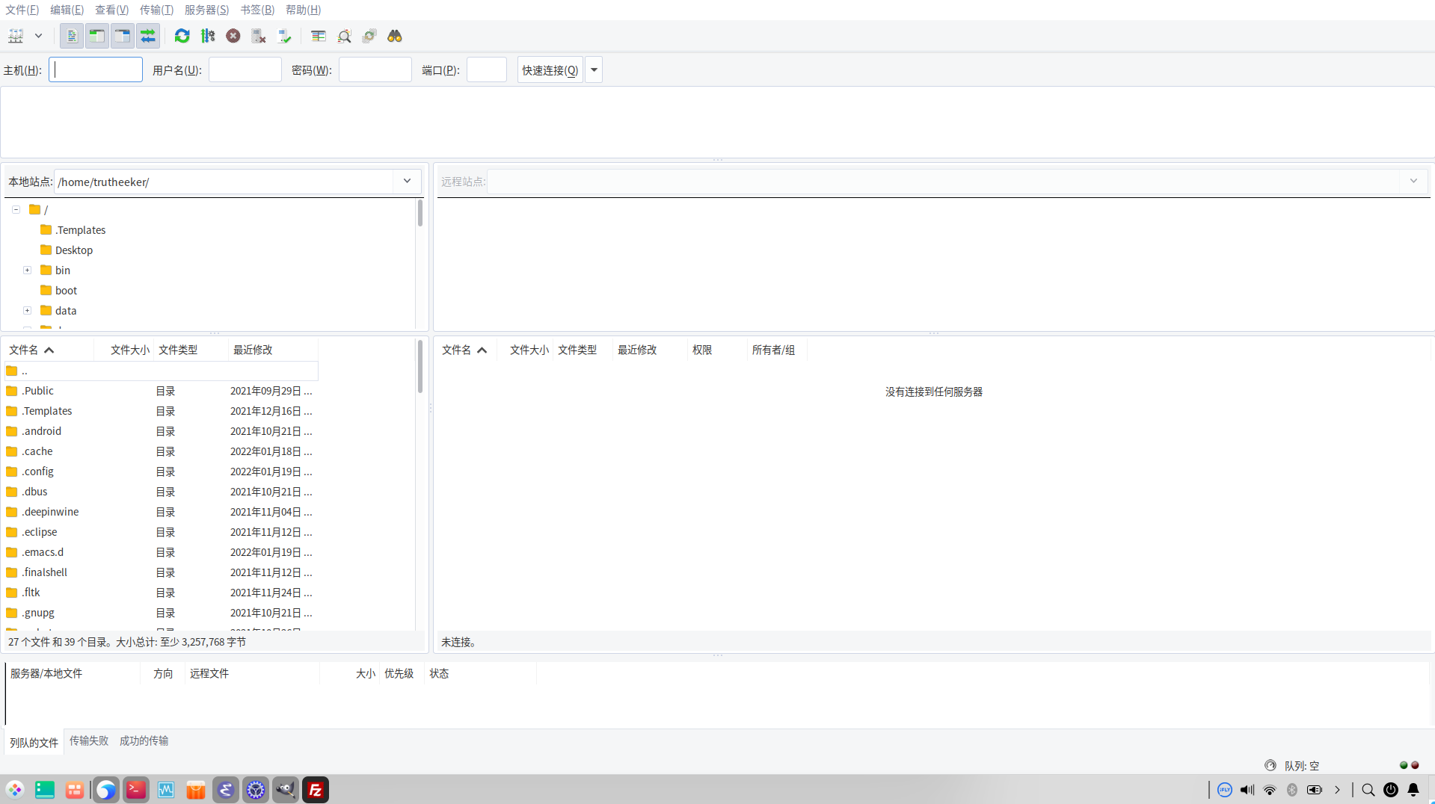Screen dimensions: 1435x804
Task: Open the 文件(F) menu
Action: click(x=22, y=10)
